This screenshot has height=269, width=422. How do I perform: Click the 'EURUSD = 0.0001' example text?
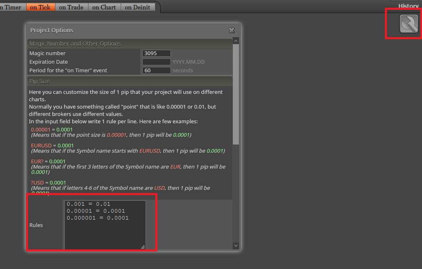tap(52, 146)
